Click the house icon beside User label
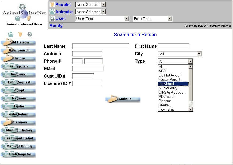 tap(52, 19)
